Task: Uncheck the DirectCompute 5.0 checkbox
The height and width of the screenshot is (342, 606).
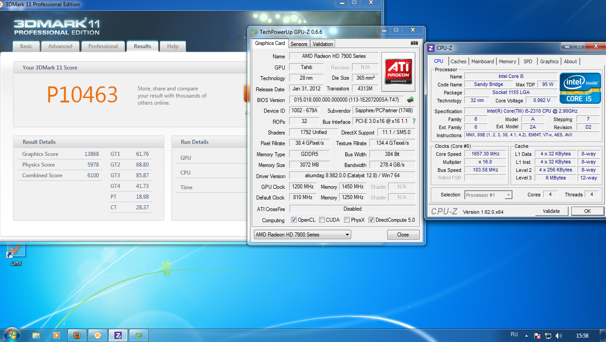Action: [371, 220]
